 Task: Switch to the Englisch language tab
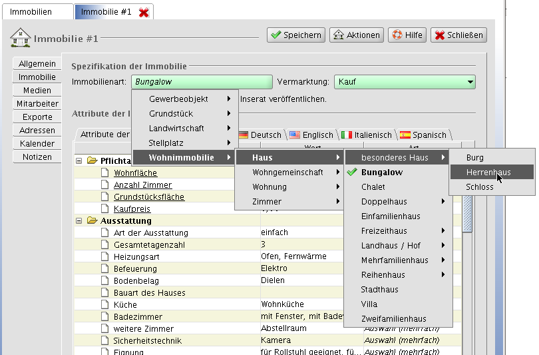point(311,135)
